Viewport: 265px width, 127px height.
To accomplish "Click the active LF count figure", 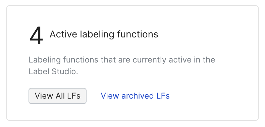I will (36, 35).
